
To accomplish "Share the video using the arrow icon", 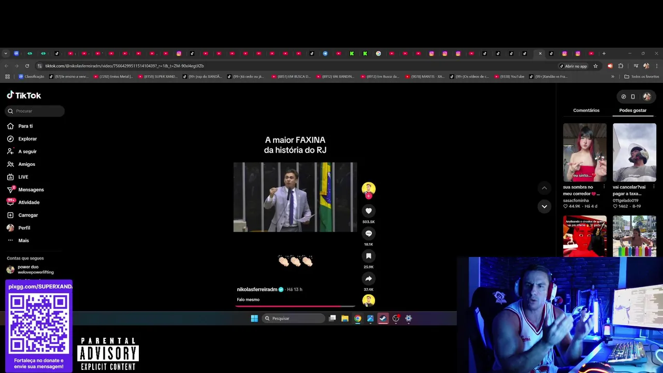I will 368,279.
